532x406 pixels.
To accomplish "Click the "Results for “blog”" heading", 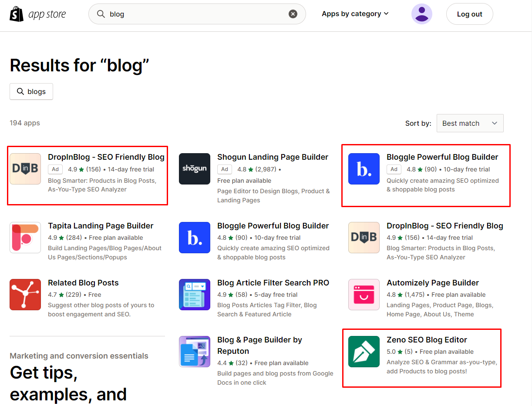I will [80, 66].
